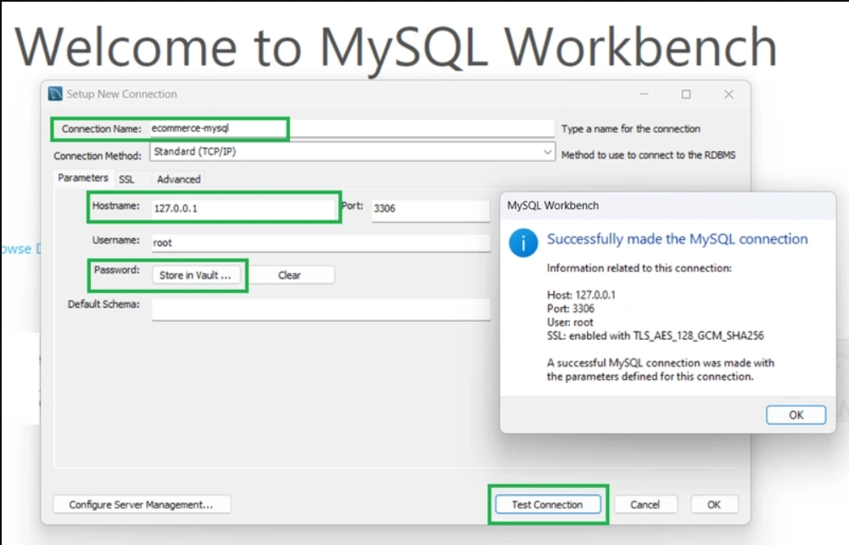Switch to the Parameters tab

[83, 177]
